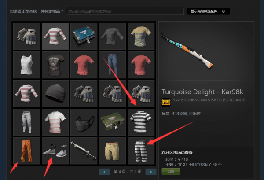Select the striped prisoner pants item
The width and height of the screenshot is (264, 180).
point(141,151)
